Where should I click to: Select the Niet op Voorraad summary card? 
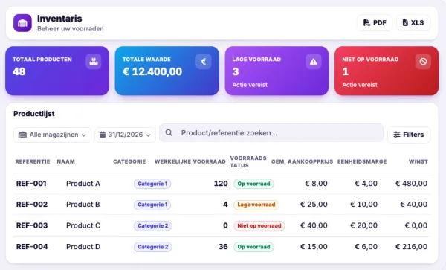[387, 71]
